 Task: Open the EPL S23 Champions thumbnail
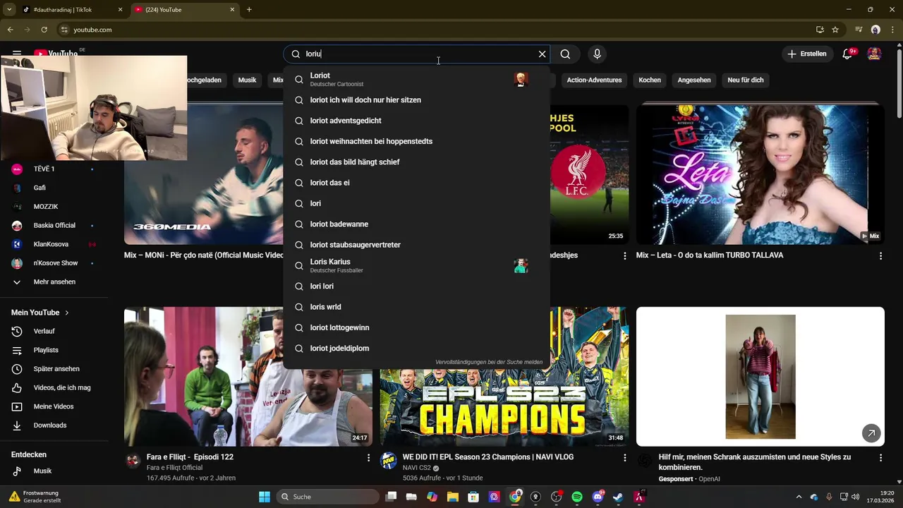[x=504, y=407]
